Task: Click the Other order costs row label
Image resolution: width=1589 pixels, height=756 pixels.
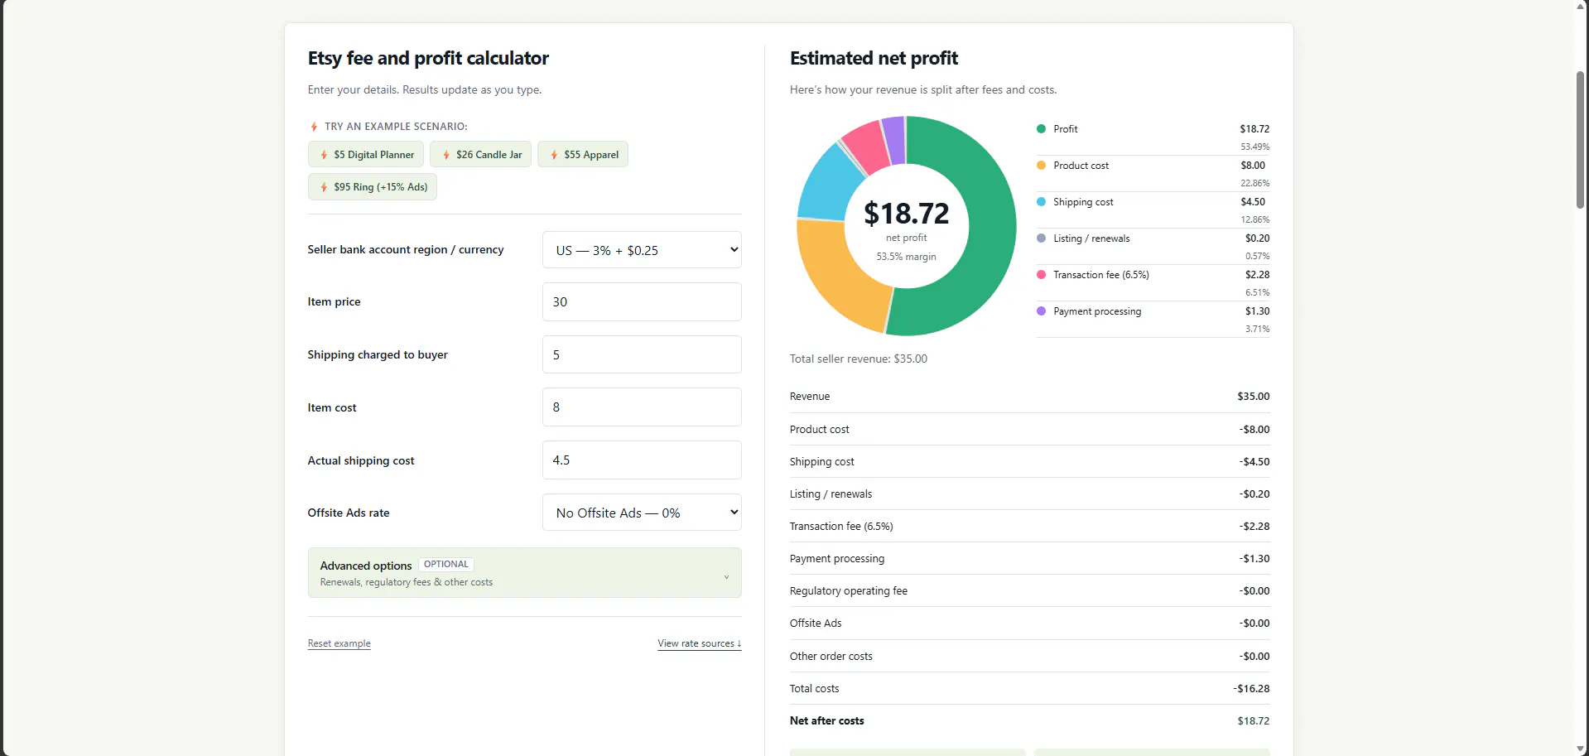Action: coord(831,657)
